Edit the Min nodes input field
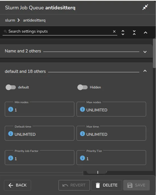Image resolution: width=156 pixels, height=195 pixels. coord(40,109)
